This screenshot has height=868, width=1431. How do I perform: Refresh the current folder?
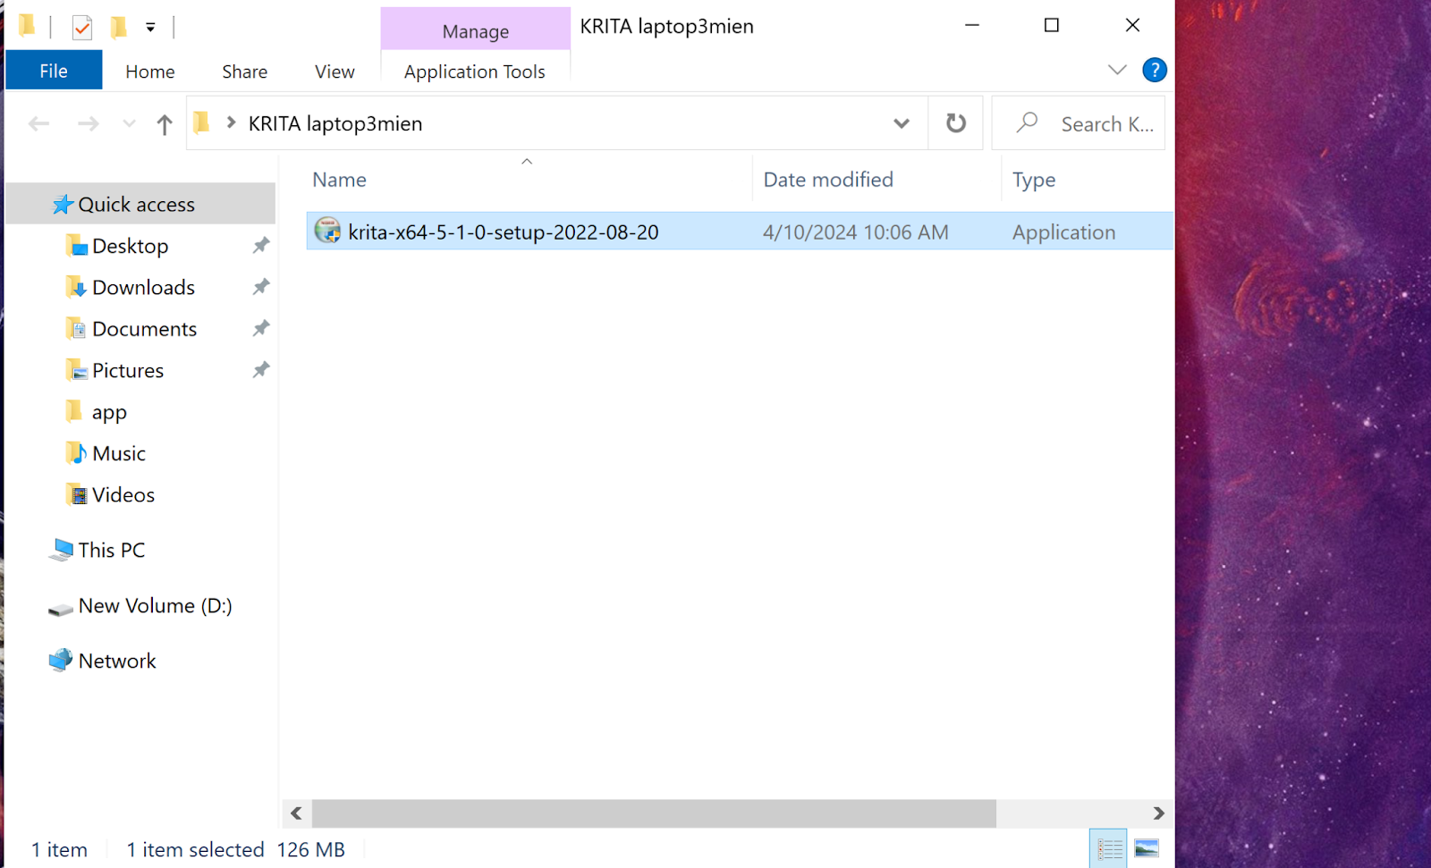[x=956, y=123]
